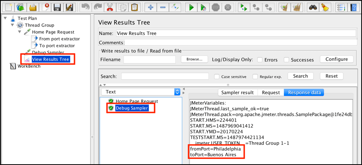Click the Paste clipboard icon
This screenshot has width=362, height=165.
[x=134, y=7]
